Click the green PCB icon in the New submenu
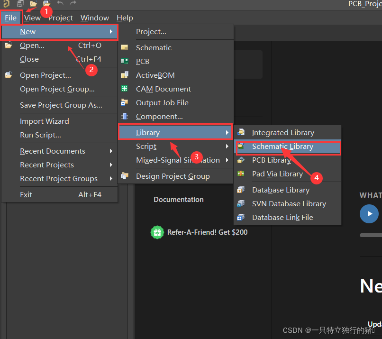 125,61
